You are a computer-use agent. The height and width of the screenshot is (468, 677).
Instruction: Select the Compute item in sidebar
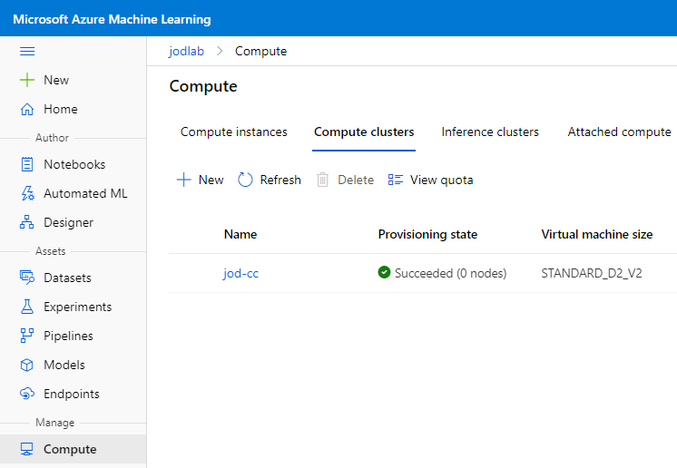point(70,449)
